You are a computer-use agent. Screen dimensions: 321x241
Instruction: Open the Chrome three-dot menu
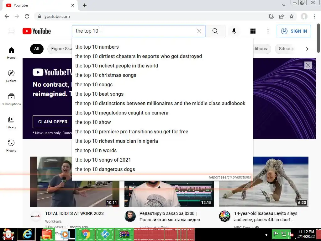pyautogui.click(x=314, y=16)
